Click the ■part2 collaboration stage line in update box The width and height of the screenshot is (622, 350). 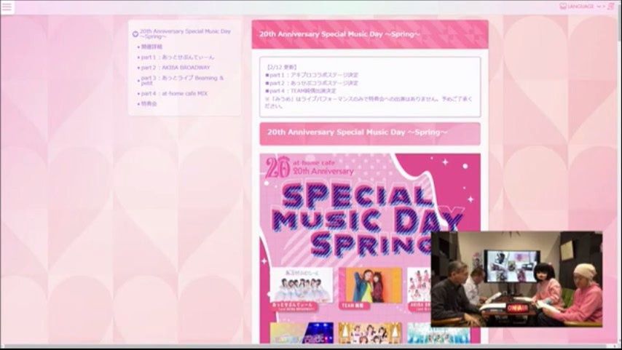[x=312, y=83]
